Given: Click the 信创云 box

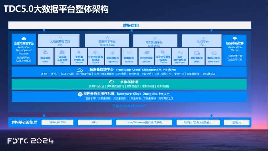Looking at the screenshot, I should [x=237, y=122].
